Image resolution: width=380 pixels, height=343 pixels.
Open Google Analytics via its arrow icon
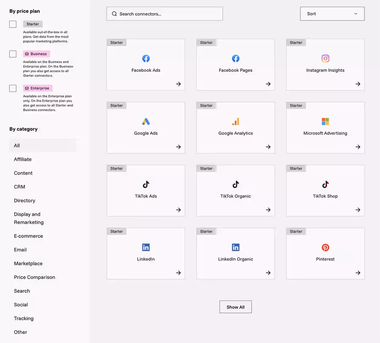(268, 147)
